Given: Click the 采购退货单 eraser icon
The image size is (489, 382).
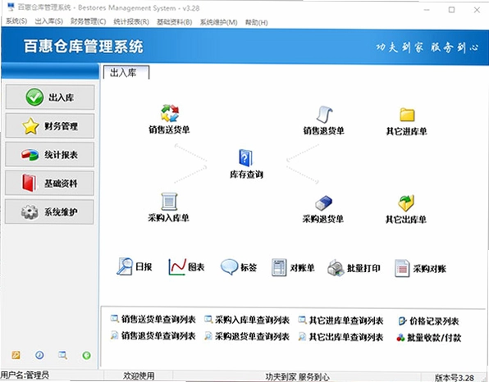Looking at the screenshot, I should 323,202.
